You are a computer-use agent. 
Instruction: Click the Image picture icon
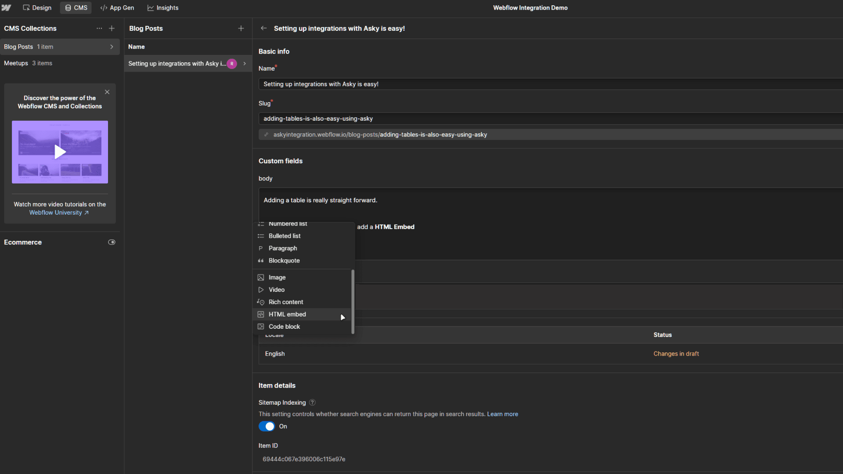[261, 277]
